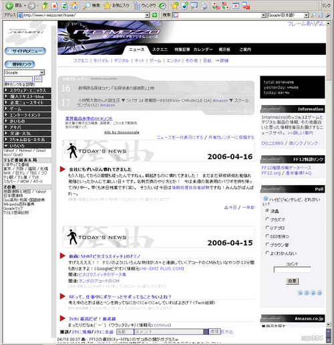Expand the スクウェア・エニックス sidebar section
The image size is (334, 345).
[x=27, y=90]
